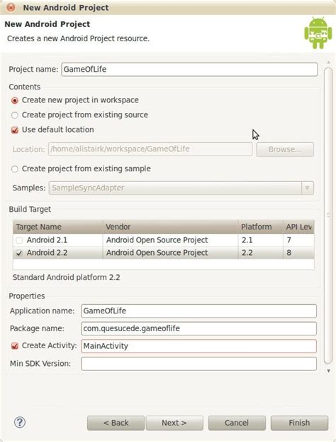
Task: Focus the Project name field
Action: point(189,70)
